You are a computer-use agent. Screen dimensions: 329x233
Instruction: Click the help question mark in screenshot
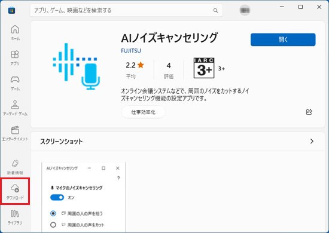click(118, 178)
